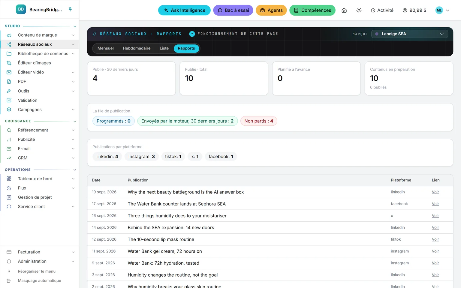The image size is (461, 288).
Task: Click the wrench icon for Outils
Action: point(9,91)
